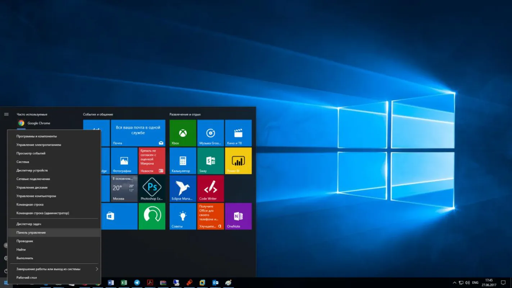This screenshot has height=288, width=512.
Task: Expand Завершение работы или выход из системы submenu
Action: [x=54, y=269]
